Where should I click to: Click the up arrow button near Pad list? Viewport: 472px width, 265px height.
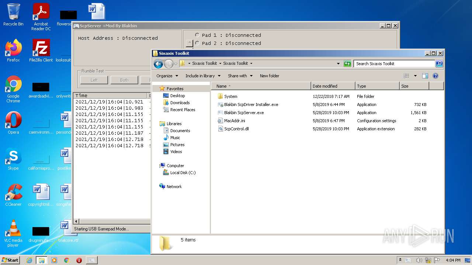189,43
